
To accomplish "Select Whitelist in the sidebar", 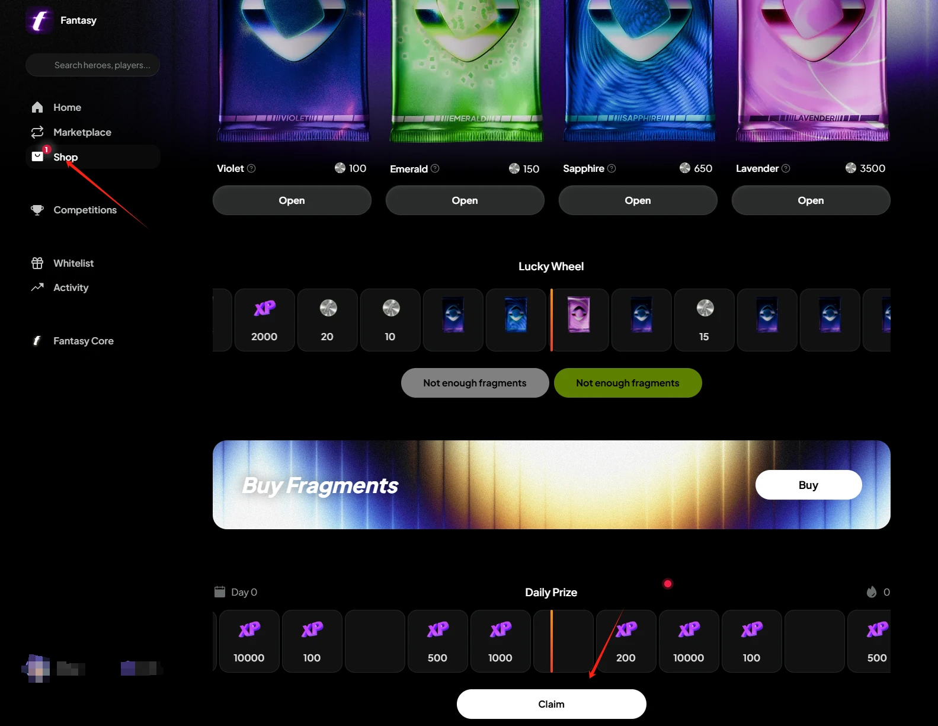I will [73, 263].
